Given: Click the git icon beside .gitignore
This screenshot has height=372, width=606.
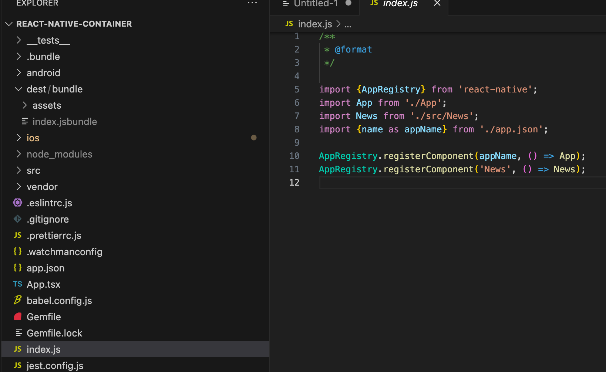Looking at the screenshot, I should point(17,219).
